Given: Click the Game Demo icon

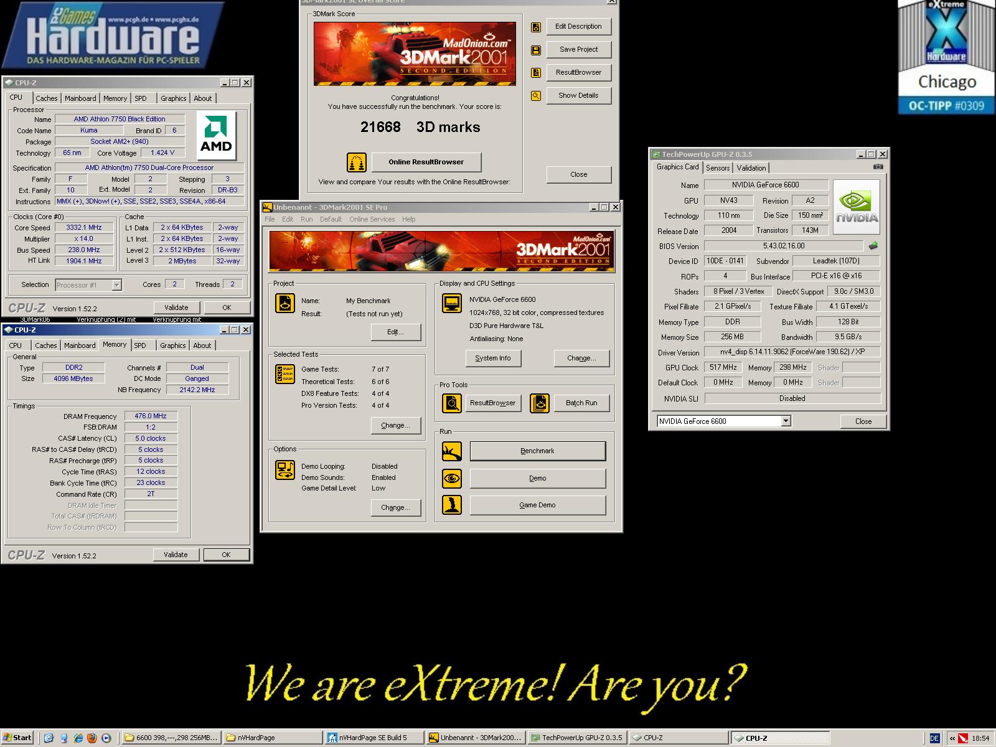Looking at the screenshot, I should pyautogui.click(x=452, y=505).
